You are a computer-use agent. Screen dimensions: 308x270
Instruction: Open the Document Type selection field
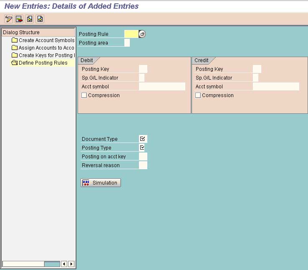pos(143,139)
